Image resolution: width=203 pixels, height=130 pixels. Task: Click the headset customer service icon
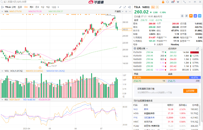pyautogui.click(x=168, y=2)
